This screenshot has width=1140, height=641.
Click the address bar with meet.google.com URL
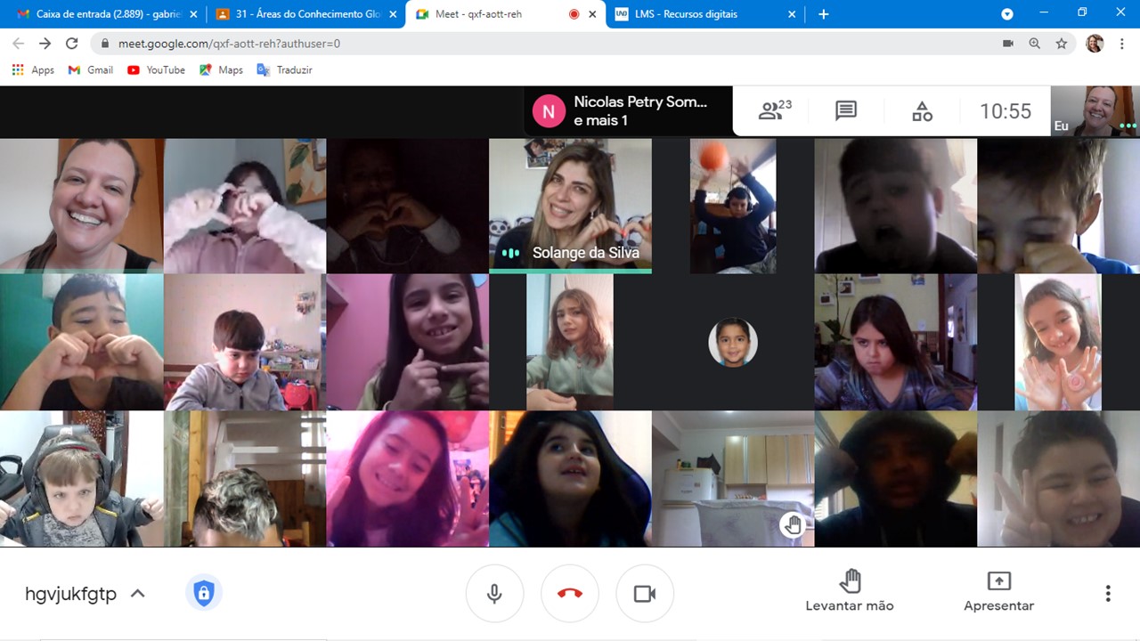[534, 44]
